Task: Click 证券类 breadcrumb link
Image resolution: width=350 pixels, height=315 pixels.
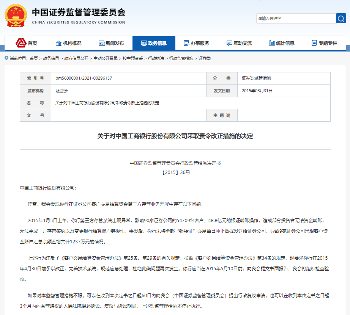Action: pyautogui.click(x=204, y=58)
